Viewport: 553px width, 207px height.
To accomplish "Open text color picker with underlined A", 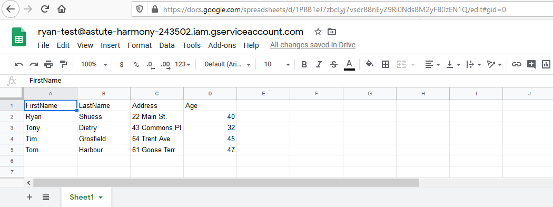I will [349, 65].
